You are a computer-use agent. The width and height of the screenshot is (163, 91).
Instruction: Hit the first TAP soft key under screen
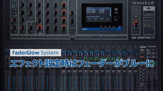click(x=101, y=28)
